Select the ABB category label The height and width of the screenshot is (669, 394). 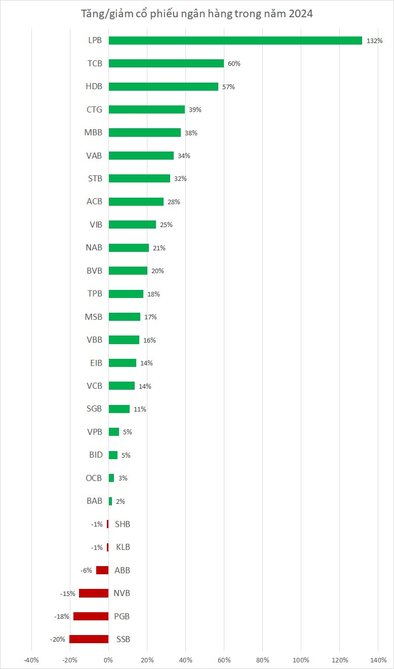click(122, 570)
